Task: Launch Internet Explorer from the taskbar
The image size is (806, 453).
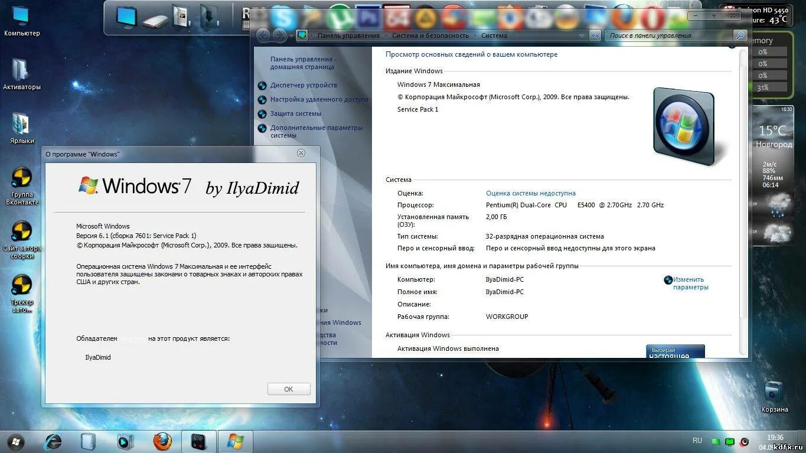Action: pyautogui.click(x=53, y=441)
